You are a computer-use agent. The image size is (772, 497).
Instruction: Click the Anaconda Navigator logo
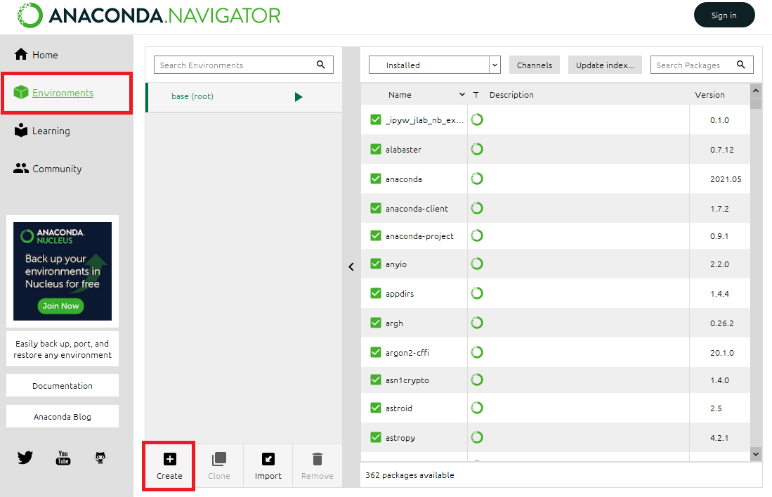click(x=149, y=15)
